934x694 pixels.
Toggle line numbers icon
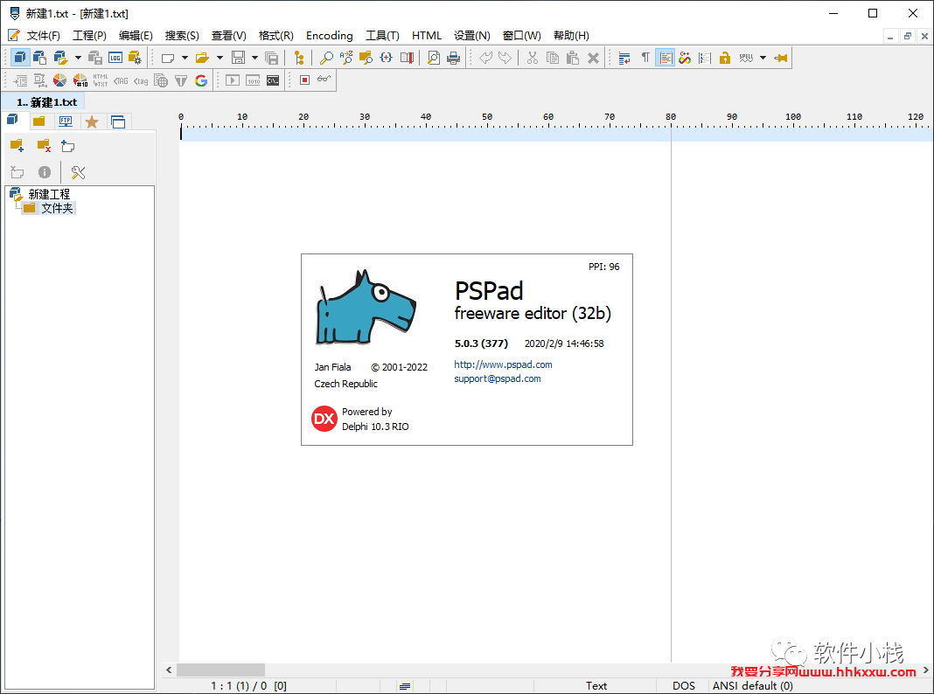705,58
